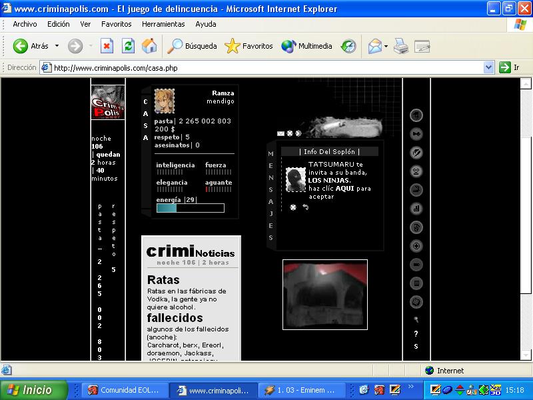
Task: Click the AQUI link to accept the invitation
Action: pos(344,189)
